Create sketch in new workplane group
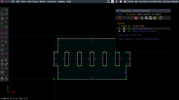The image size is (179, 100). [2, 68]
